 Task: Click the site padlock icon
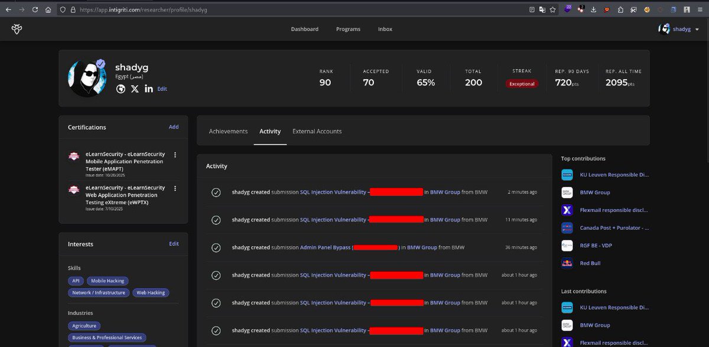(73, 9)
